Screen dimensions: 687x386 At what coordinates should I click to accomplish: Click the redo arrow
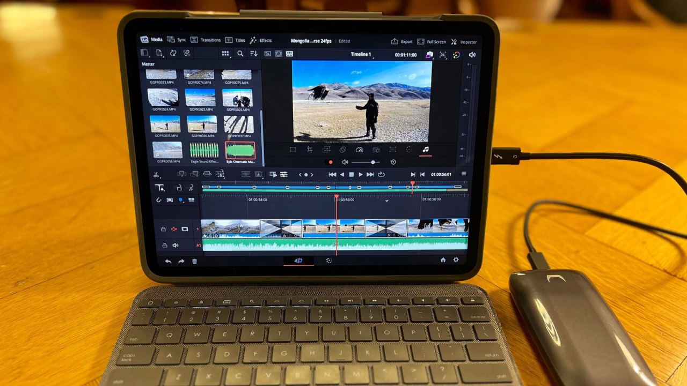pyautogui.click(x=181, y=261)
